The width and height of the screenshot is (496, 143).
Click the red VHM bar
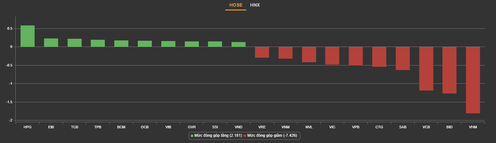(473, 80)
